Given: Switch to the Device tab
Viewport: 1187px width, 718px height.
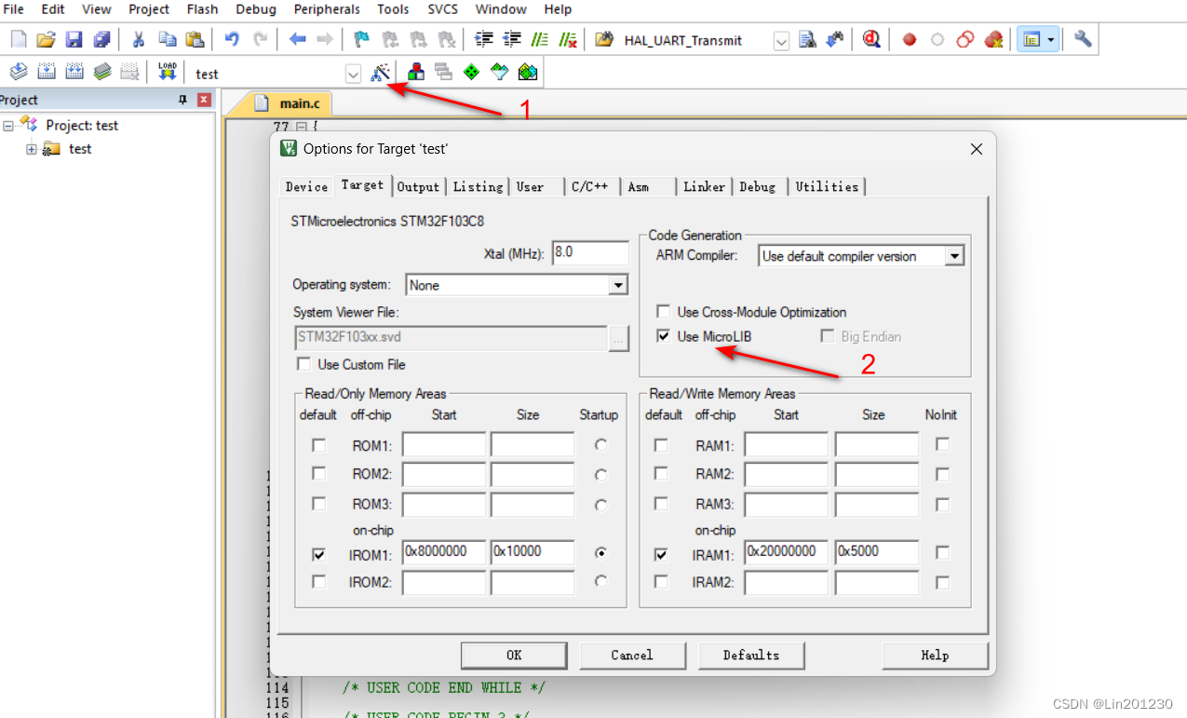Looking at the screenshot, I should (x=307, y=187).
